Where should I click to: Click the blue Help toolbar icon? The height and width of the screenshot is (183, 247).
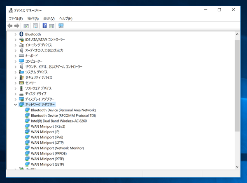coord(45,26)
